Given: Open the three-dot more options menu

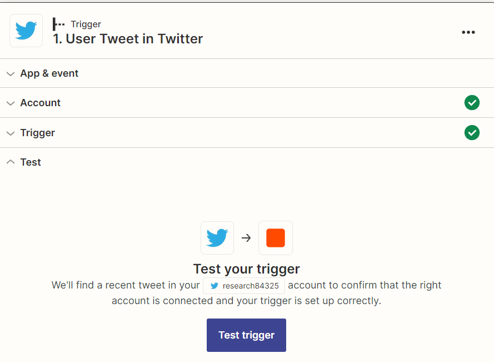Looking at the screenshot, I should (468, 32).
